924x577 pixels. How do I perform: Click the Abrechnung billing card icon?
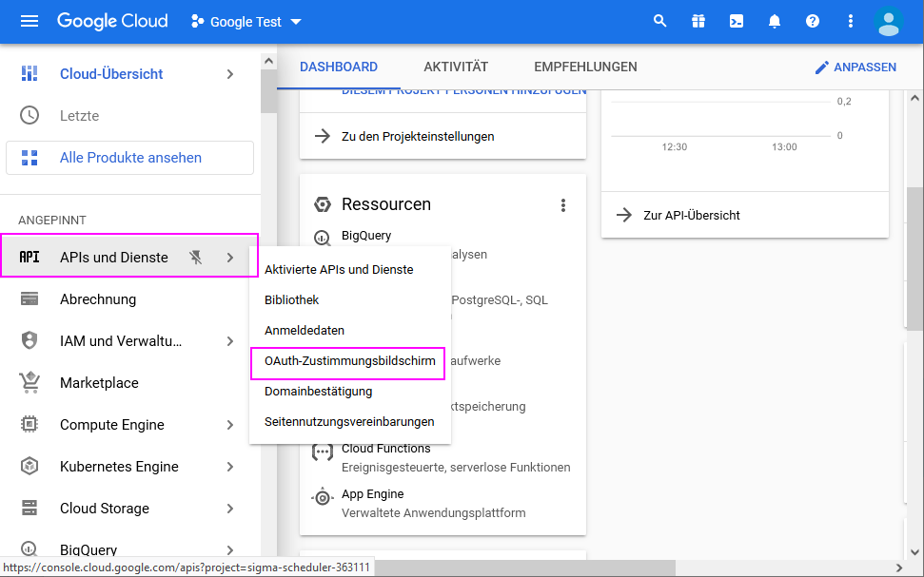tap(29, 299)
